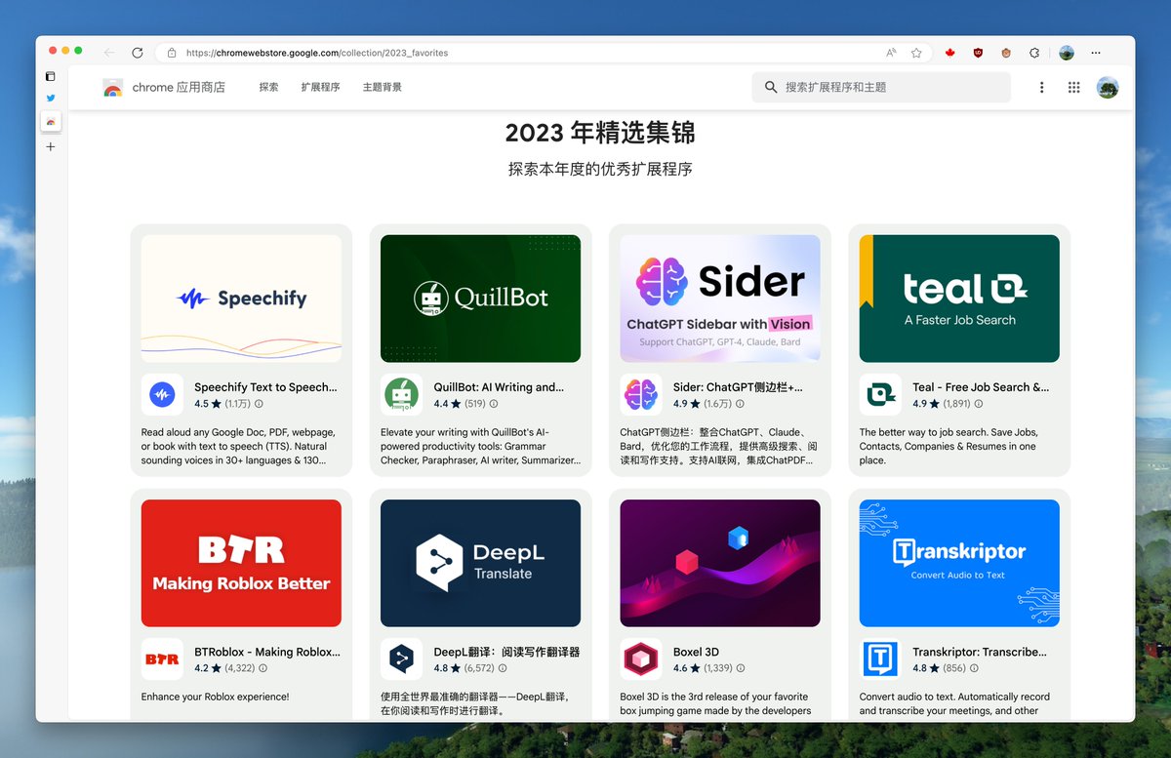
Task: Click the Sider small brain icon
Action: pyautogui.click(x=641, y=394)
